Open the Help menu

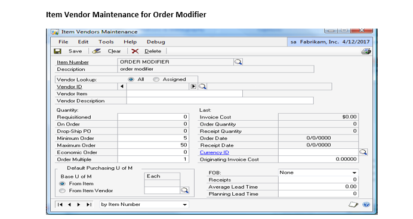click(x=130, y=42)
